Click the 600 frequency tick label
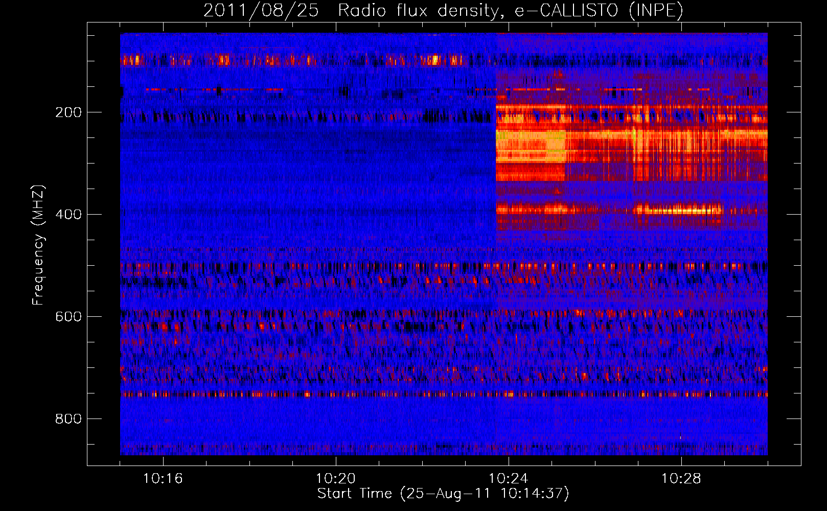This screenshot has width=827, height=511. [68, 317]
